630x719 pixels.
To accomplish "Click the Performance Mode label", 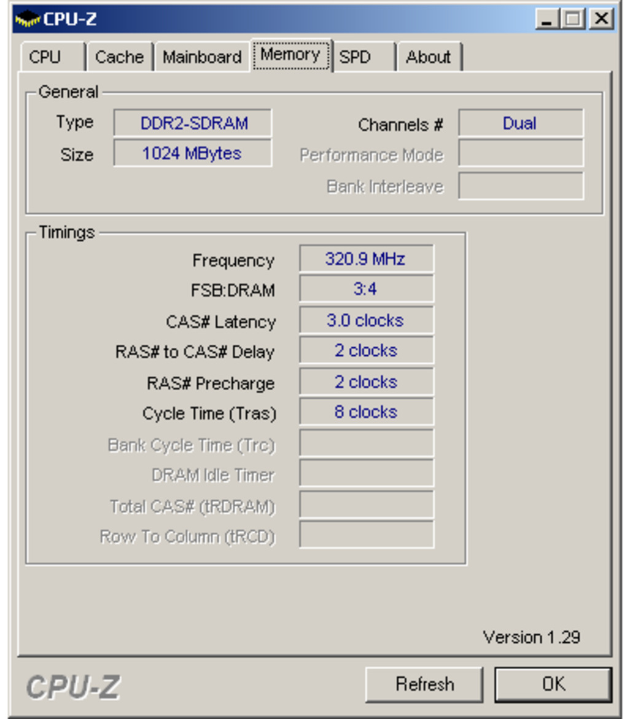I will coord(371,155).
